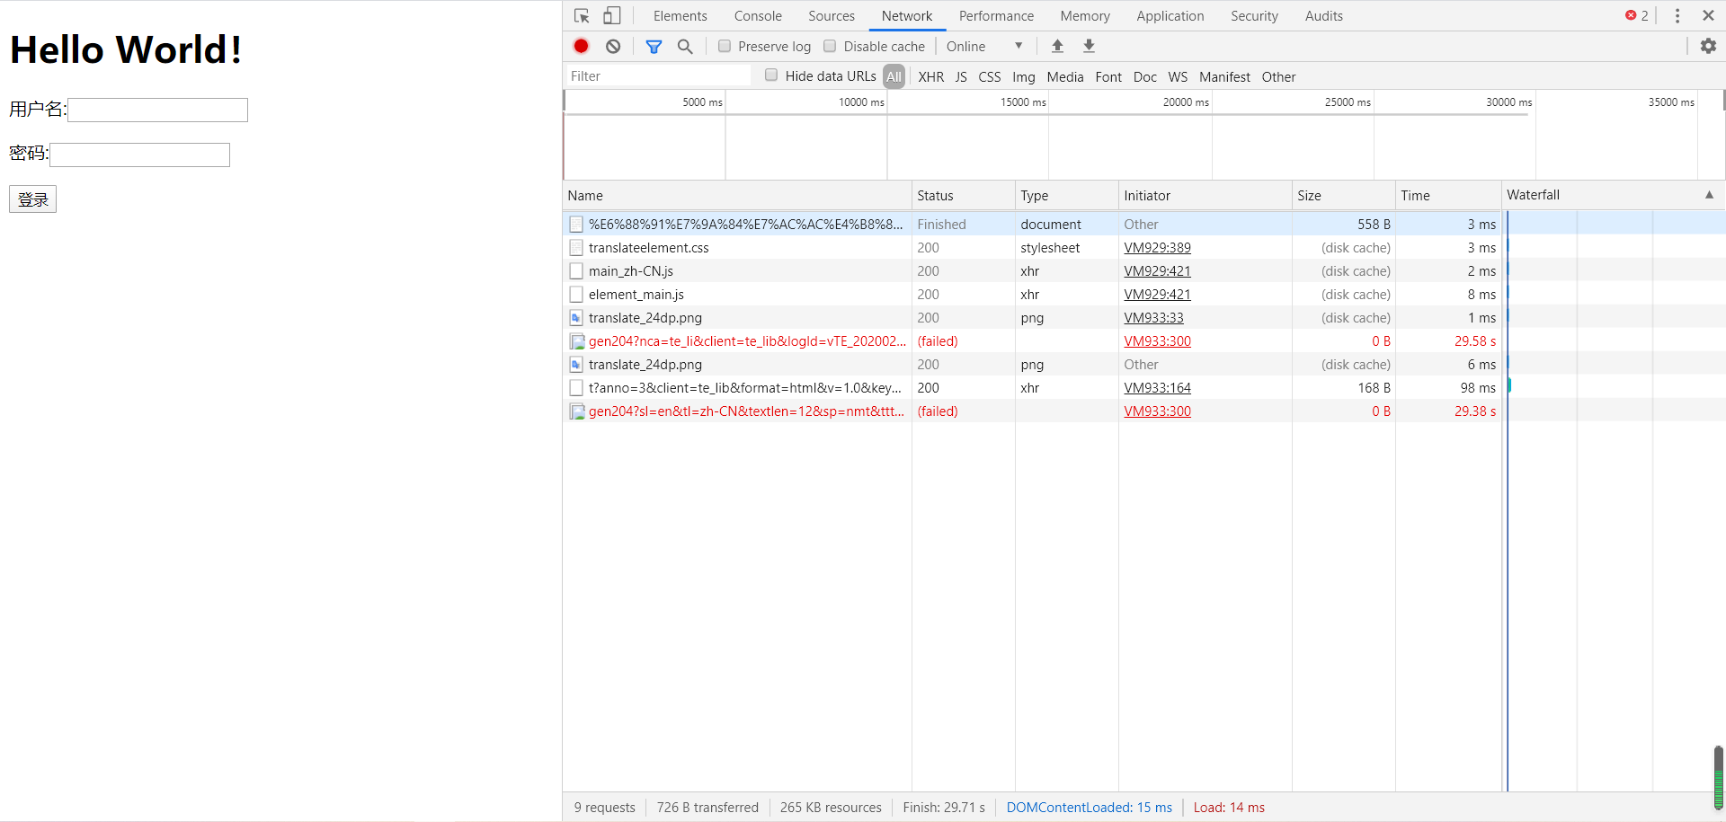Open the Audits tab
The width and height of the screenshot is (1726, 822).
pos(1323,16)
